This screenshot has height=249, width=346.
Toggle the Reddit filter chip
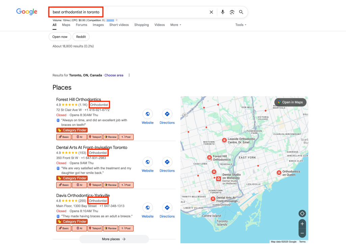pos(81,37)
